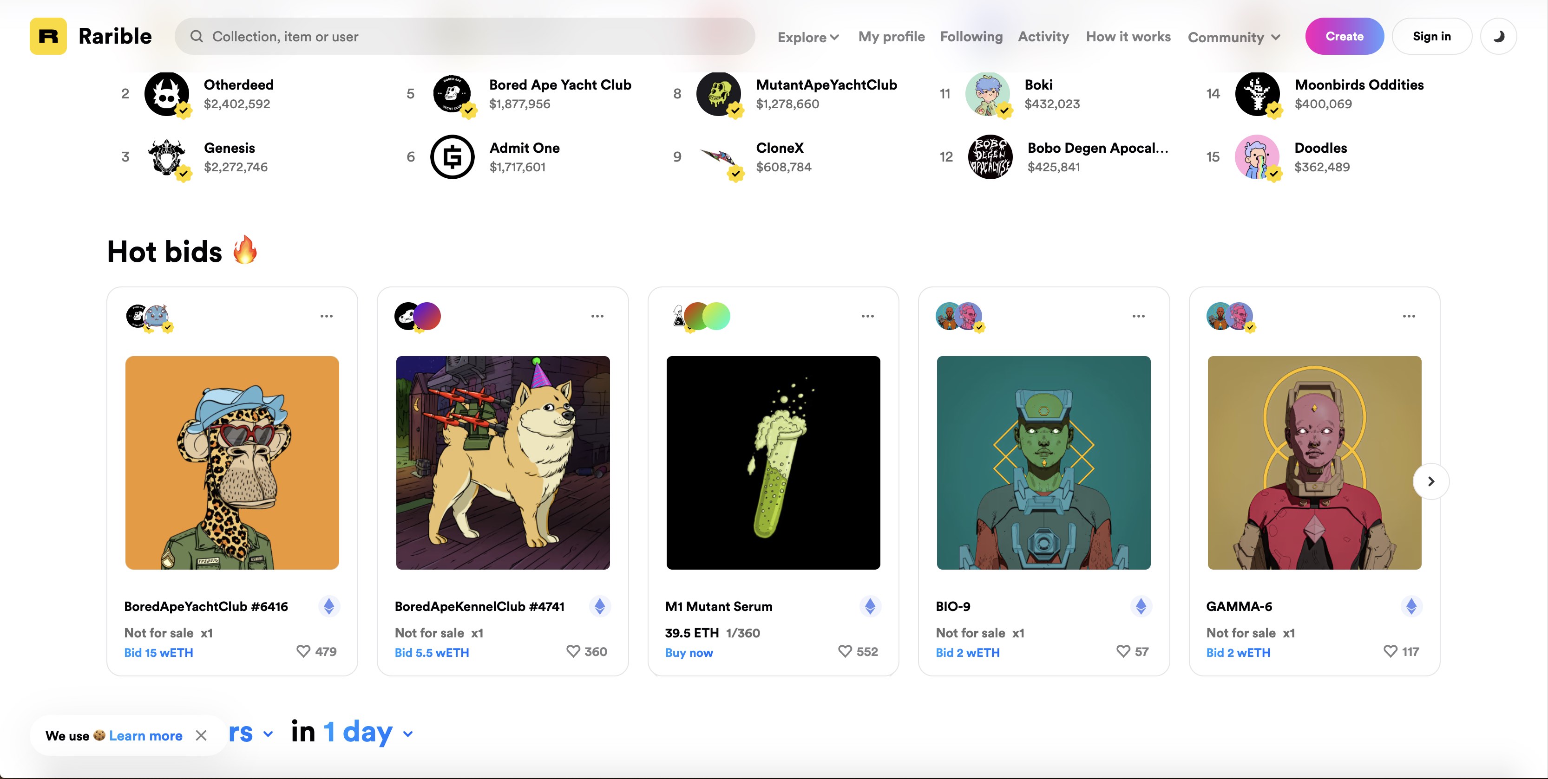Open BoredApeYachtClub #6416 artwork
This screenshot has height=779, width=1548.
(x=232, y=462)
